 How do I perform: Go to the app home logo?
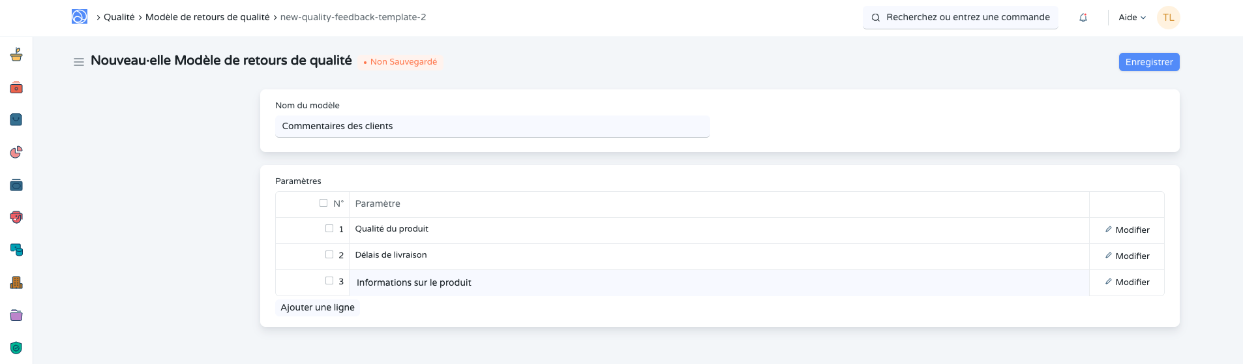click(80, 17)
